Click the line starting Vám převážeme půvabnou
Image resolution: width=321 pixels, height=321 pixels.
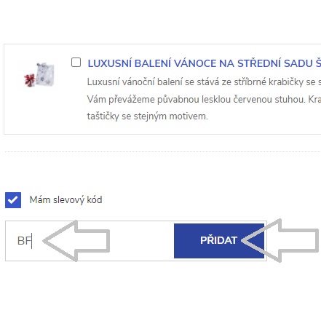(204, 99)
